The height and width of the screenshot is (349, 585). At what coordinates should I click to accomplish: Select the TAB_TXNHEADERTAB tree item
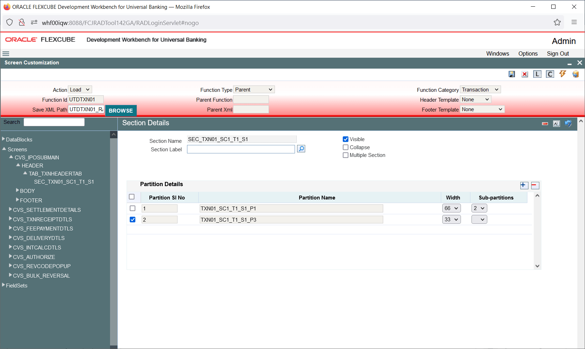[55, 174]
